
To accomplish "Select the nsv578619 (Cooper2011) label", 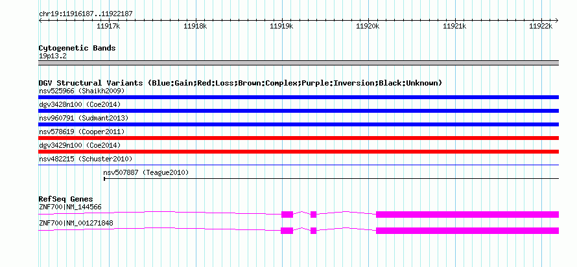I will (82, 132).
